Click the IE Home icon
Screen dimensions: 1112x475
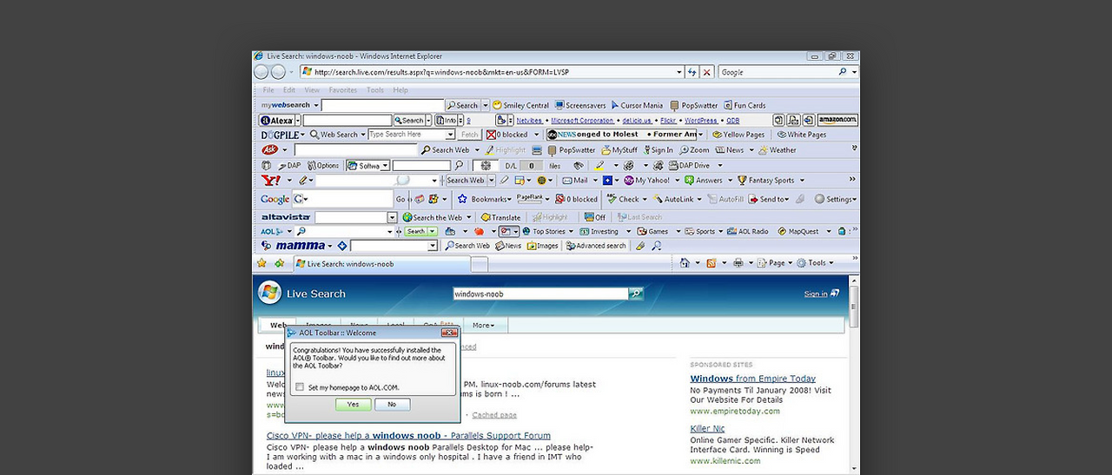(685, 263)
